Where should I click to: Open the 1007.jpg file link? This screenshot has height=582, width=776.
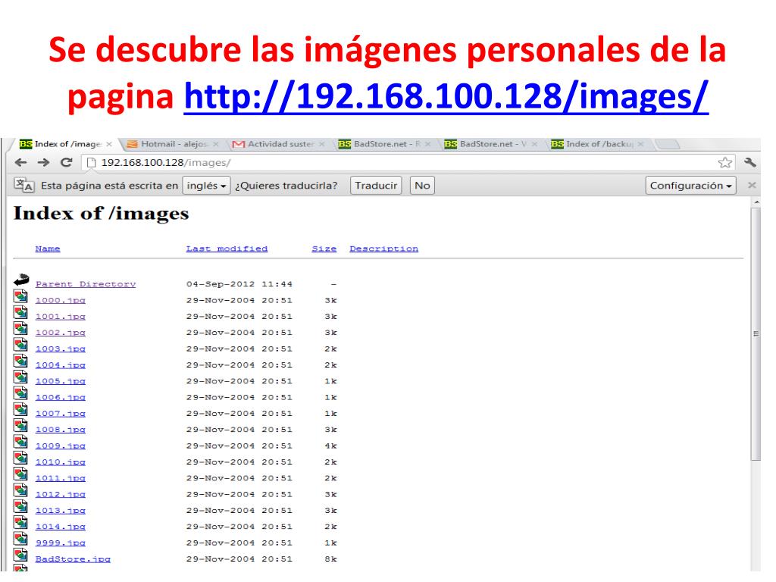pos(61,414)
